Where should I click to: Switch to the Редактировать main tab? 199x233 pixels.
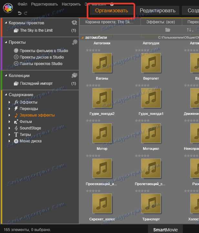(158, 10)
